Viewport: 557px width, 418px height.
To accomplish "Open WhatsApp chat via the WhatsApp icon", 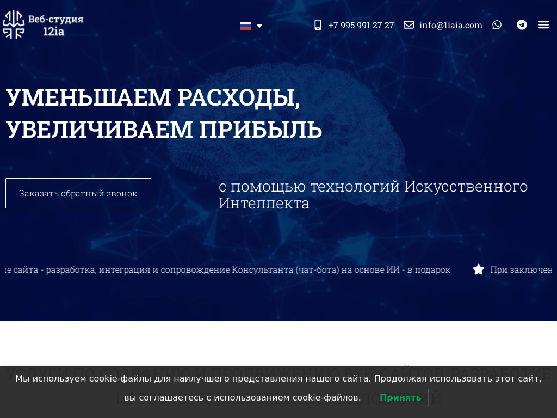I will pos(497,24).
